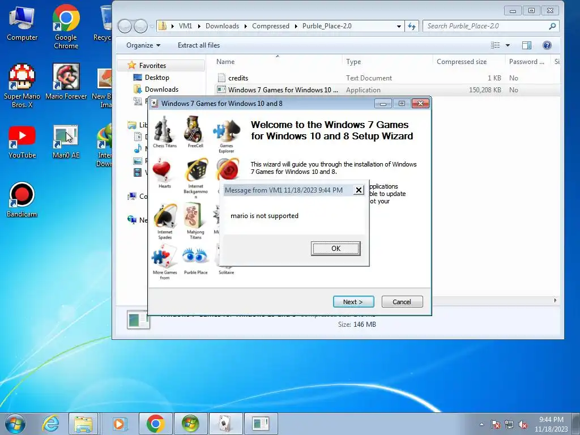The image size is (580, 435).
Task: Click the FreeCell icon in setup wizard
Action: click(x=195, y=131)
